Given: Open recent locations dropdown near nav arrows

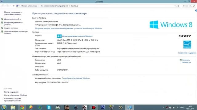Looking at the screenshot, I should [10, 6].
